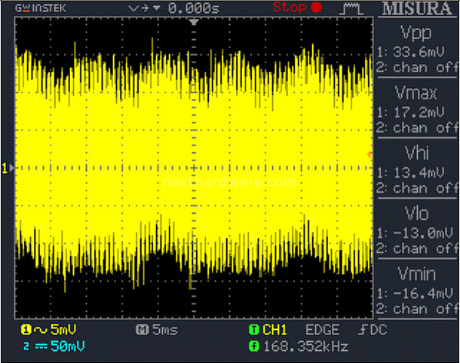Click the chan off text under Vmin
Viewport: 460px width, 363px height.
click(425, 309)
